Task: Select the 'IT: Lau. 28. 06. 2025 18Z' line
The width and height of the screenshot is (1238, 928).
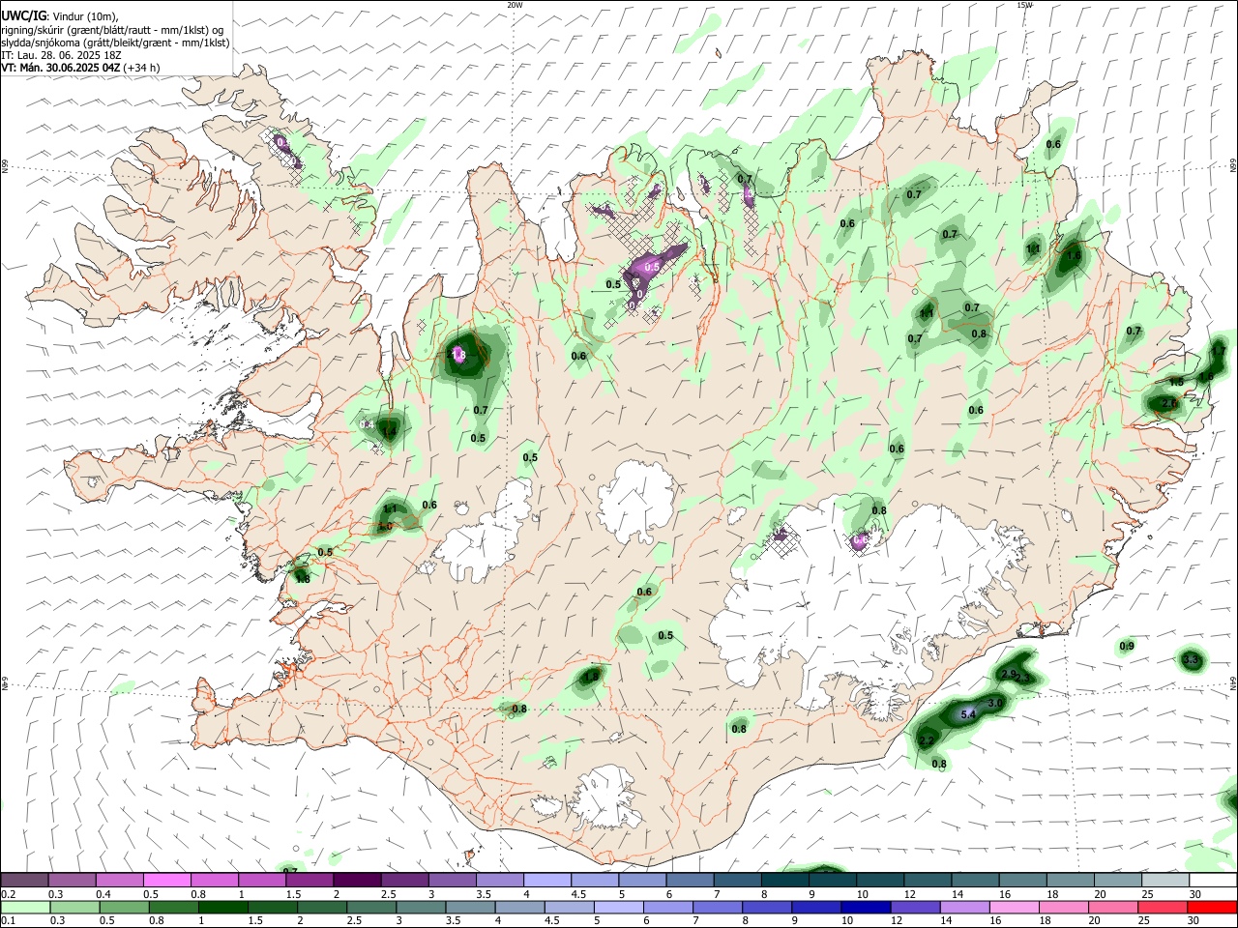Action: coord(61,55)
